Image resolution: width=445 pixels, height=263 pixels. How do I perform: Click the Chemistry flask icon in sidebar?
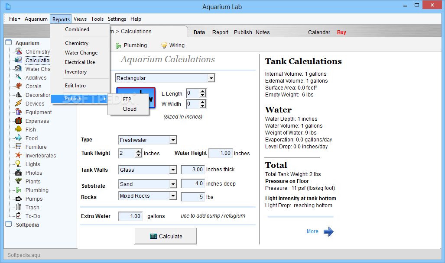click(x=19, y=51)
